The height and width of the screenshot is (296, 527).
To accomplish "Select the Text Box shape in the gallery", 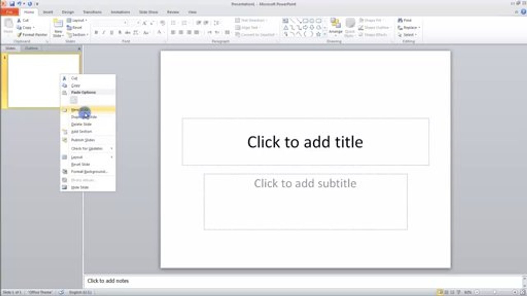I will tap(285, 21).
